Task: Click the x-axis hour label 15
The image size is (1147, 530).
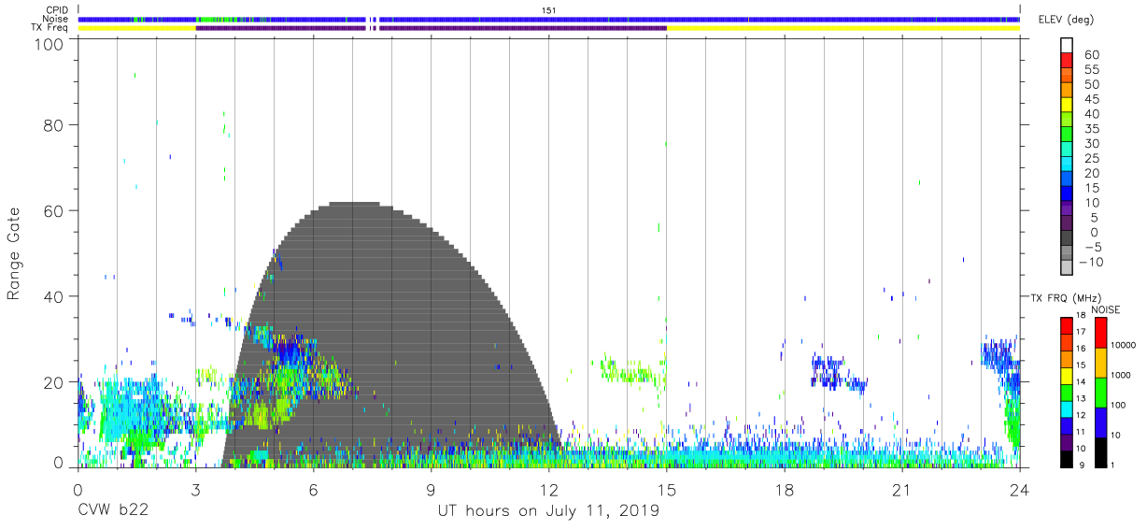Action: (x=666, y=491)
